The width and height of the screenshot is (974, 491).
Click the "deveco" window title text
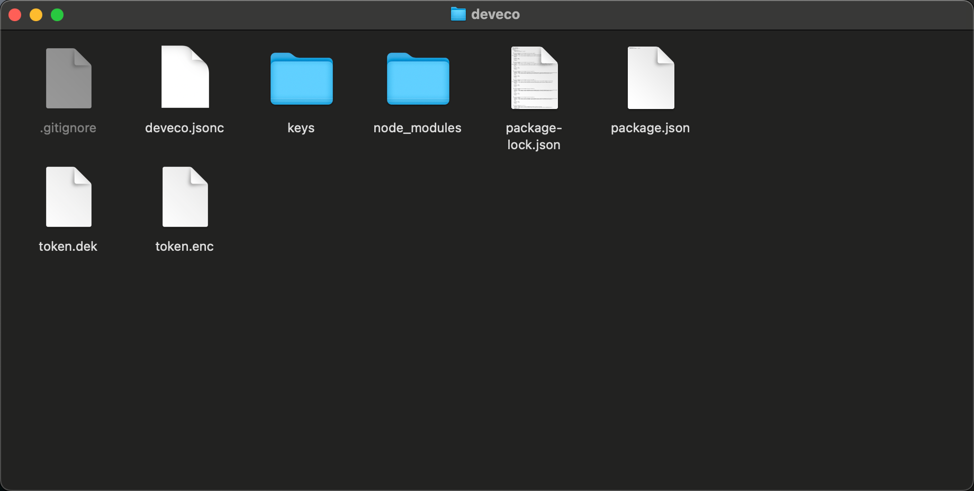(x=495, y=14)
